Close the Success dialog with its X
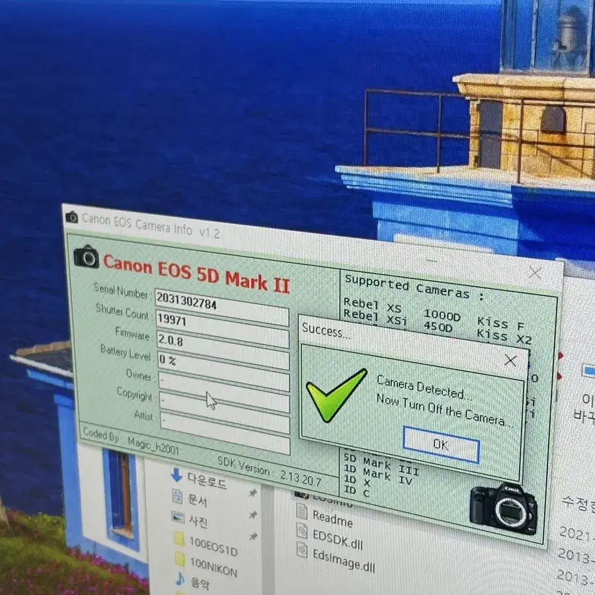 pyautogui.click(x=510, y=360)
